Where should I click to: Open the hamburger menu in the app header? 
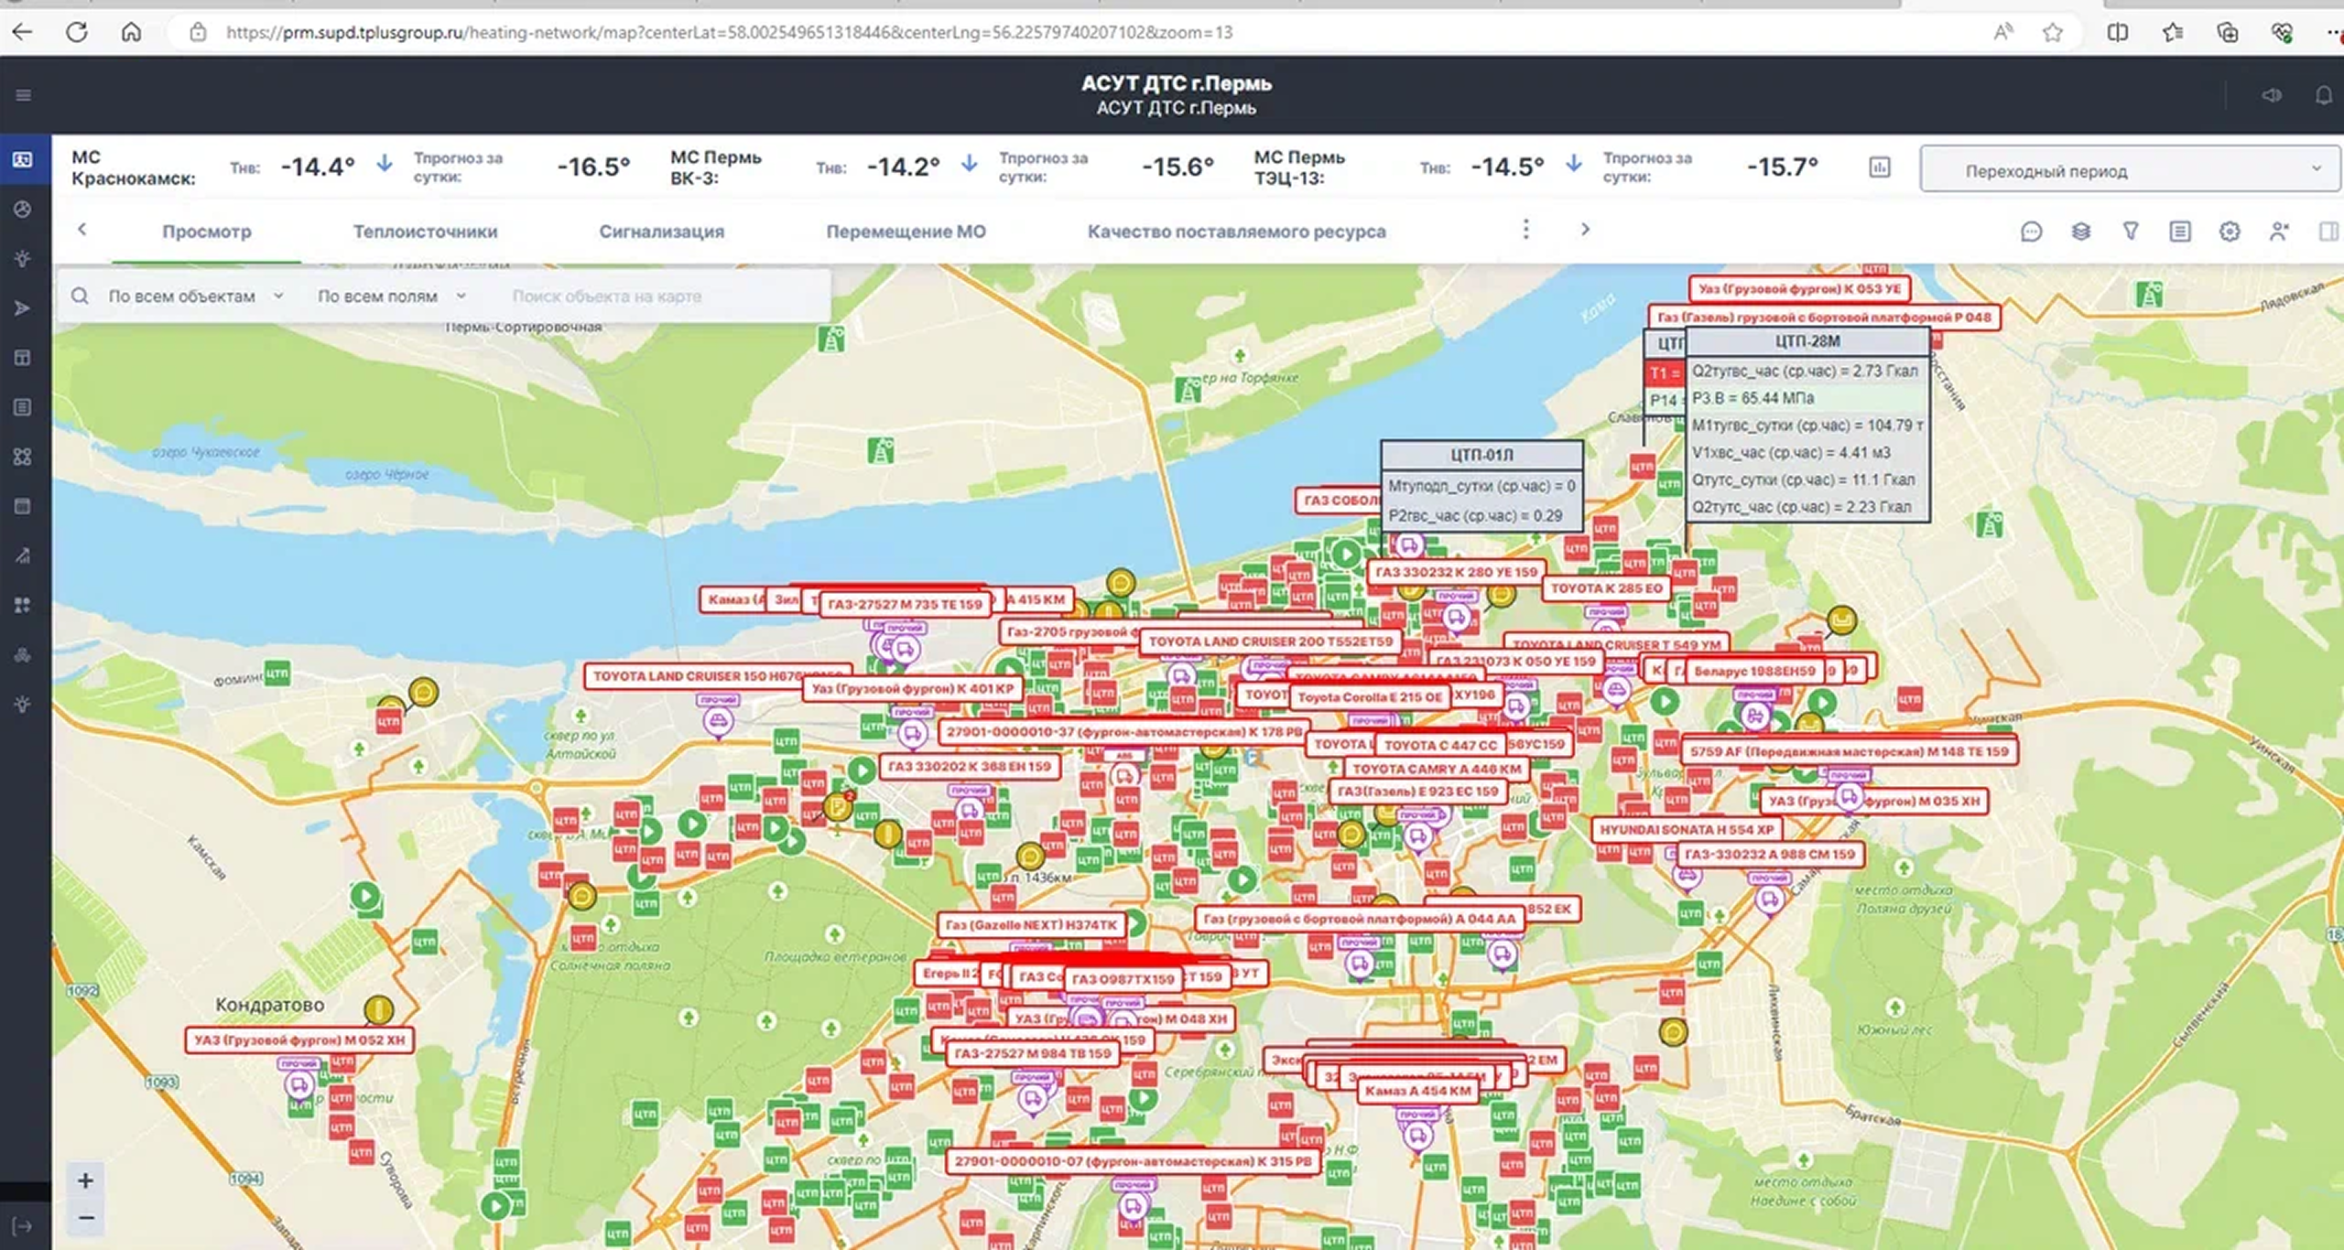[24, 95]
